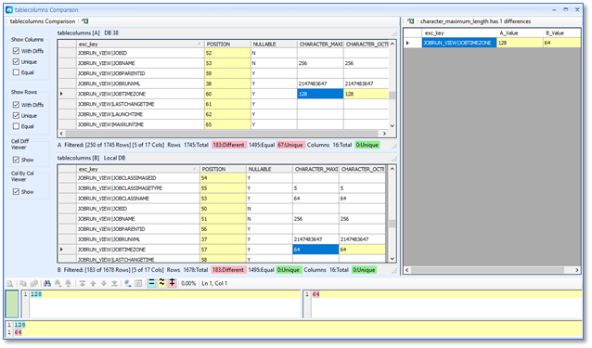Click differences panel horizontal scrollbar right arrow
Viewport: 592px width, 348px height.
(577, 270)
